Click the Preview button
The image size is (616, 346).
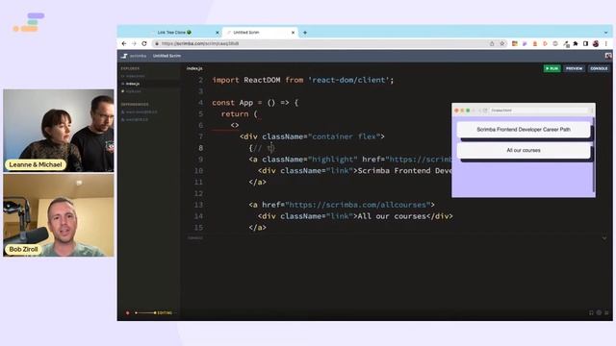point(574,68)
